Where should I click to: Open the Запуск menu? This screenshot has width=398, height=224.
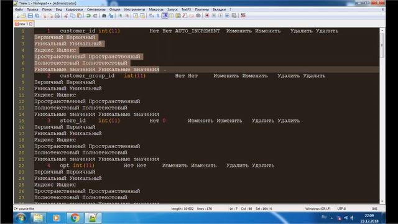click(x=172, y=9)
